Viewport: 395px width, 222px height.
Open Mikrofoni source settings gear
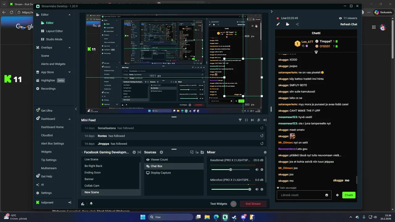point(262,189)
